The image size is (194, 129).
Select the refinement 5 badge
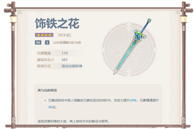[47, 43]
